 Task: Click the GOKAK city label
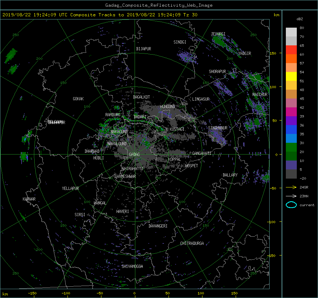[78, 99]
